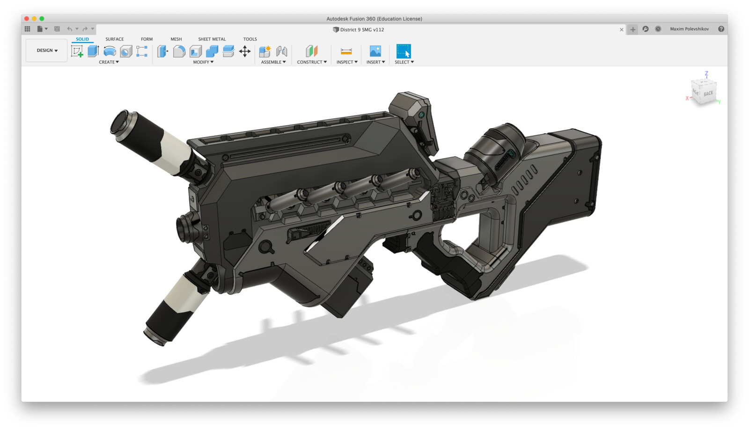
Task: Expand the ASSEMBLE menu
Action: 273,62
